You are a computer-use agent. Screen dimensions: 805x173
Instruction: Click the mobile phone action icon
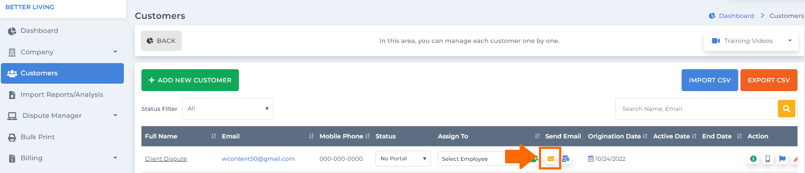click(768, 159)
